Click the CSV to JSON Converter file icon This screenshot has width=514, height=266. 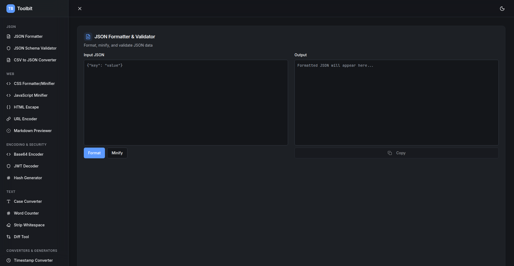9,60
